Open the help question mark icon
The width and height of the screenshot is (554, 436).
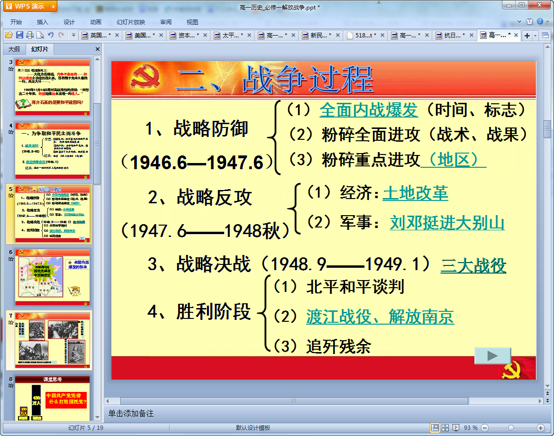click(x=540, y=21)
